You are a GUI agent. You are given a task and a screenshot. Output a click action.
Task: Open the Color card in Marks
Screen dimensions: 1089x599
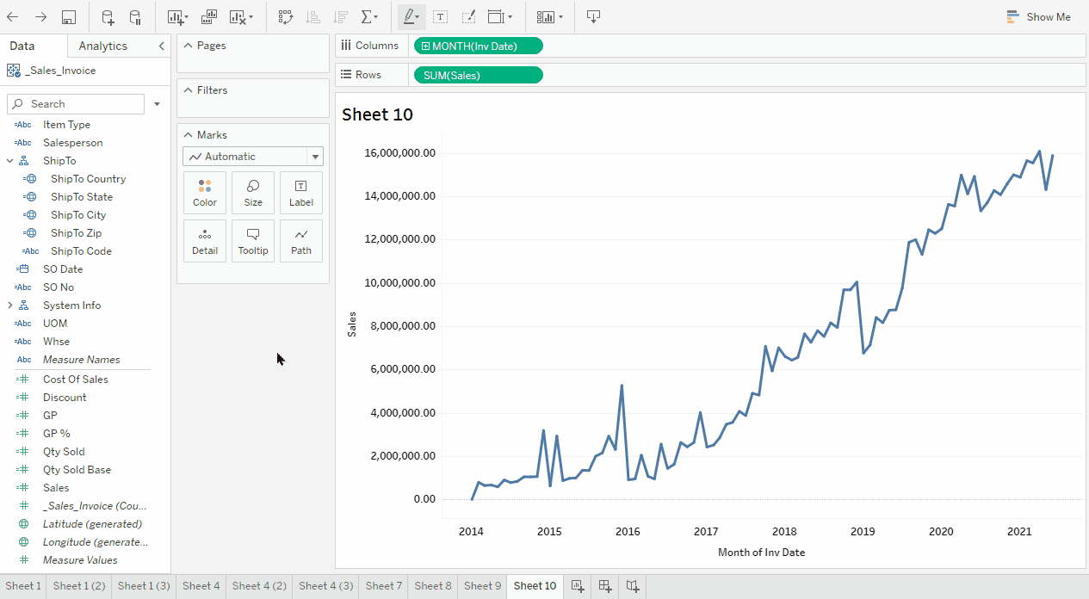tap(205, 193)
